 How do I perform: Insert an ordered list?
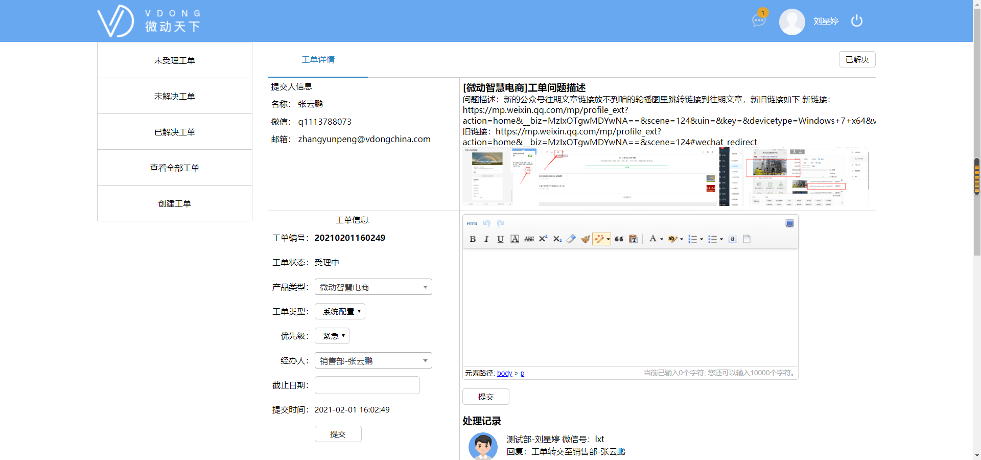693,239
